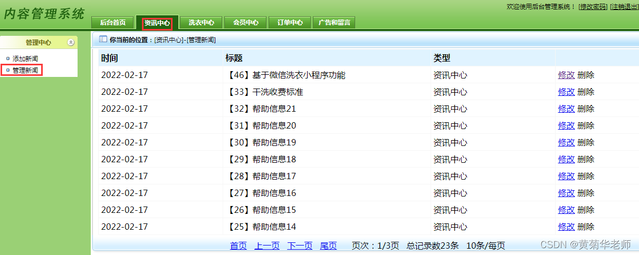This screenshot has width=639, height=255.
Task: Click 删除 for 【26】帮助信息15
Action: point(586,210)
